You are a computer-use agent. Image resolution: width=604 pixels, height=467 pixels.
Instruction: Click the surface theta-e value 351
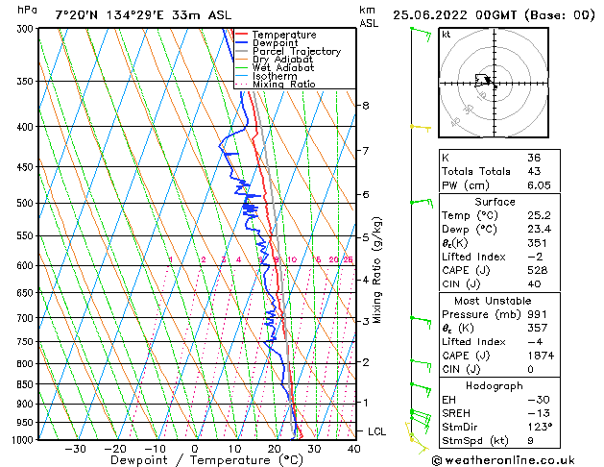537,243
